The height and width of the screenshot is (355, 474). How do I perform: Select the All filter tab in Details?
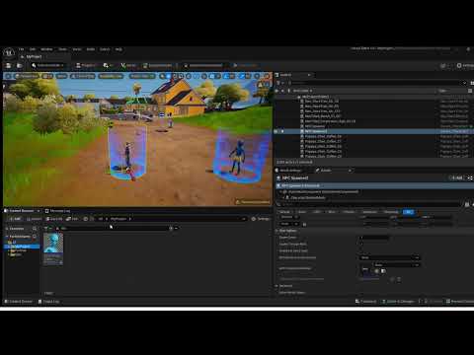pyautogui.click(x=409, y=212)
